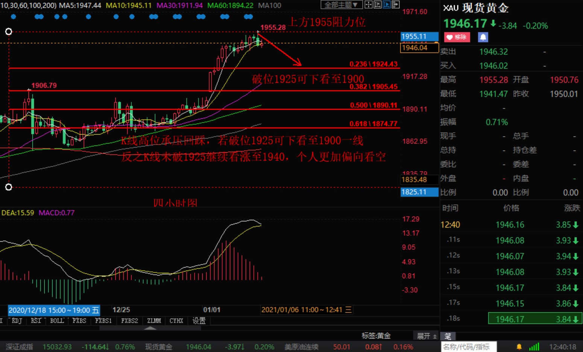The image size is (583, 352).
Task: Click the lower Fibonacci anchor circle handle
Action: point(9,187)
